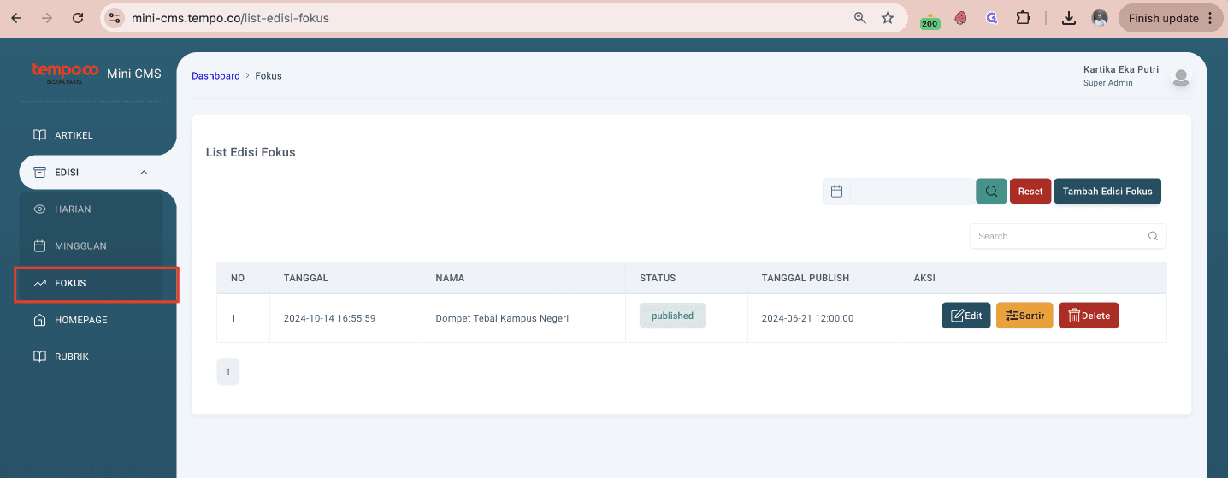
Task: Click date 2024-10-14 16:55:59
Action: [329, 318]
